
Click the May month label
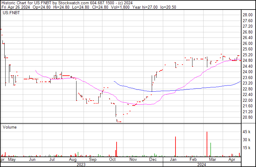pyautogui.click(x=12, y=160)
